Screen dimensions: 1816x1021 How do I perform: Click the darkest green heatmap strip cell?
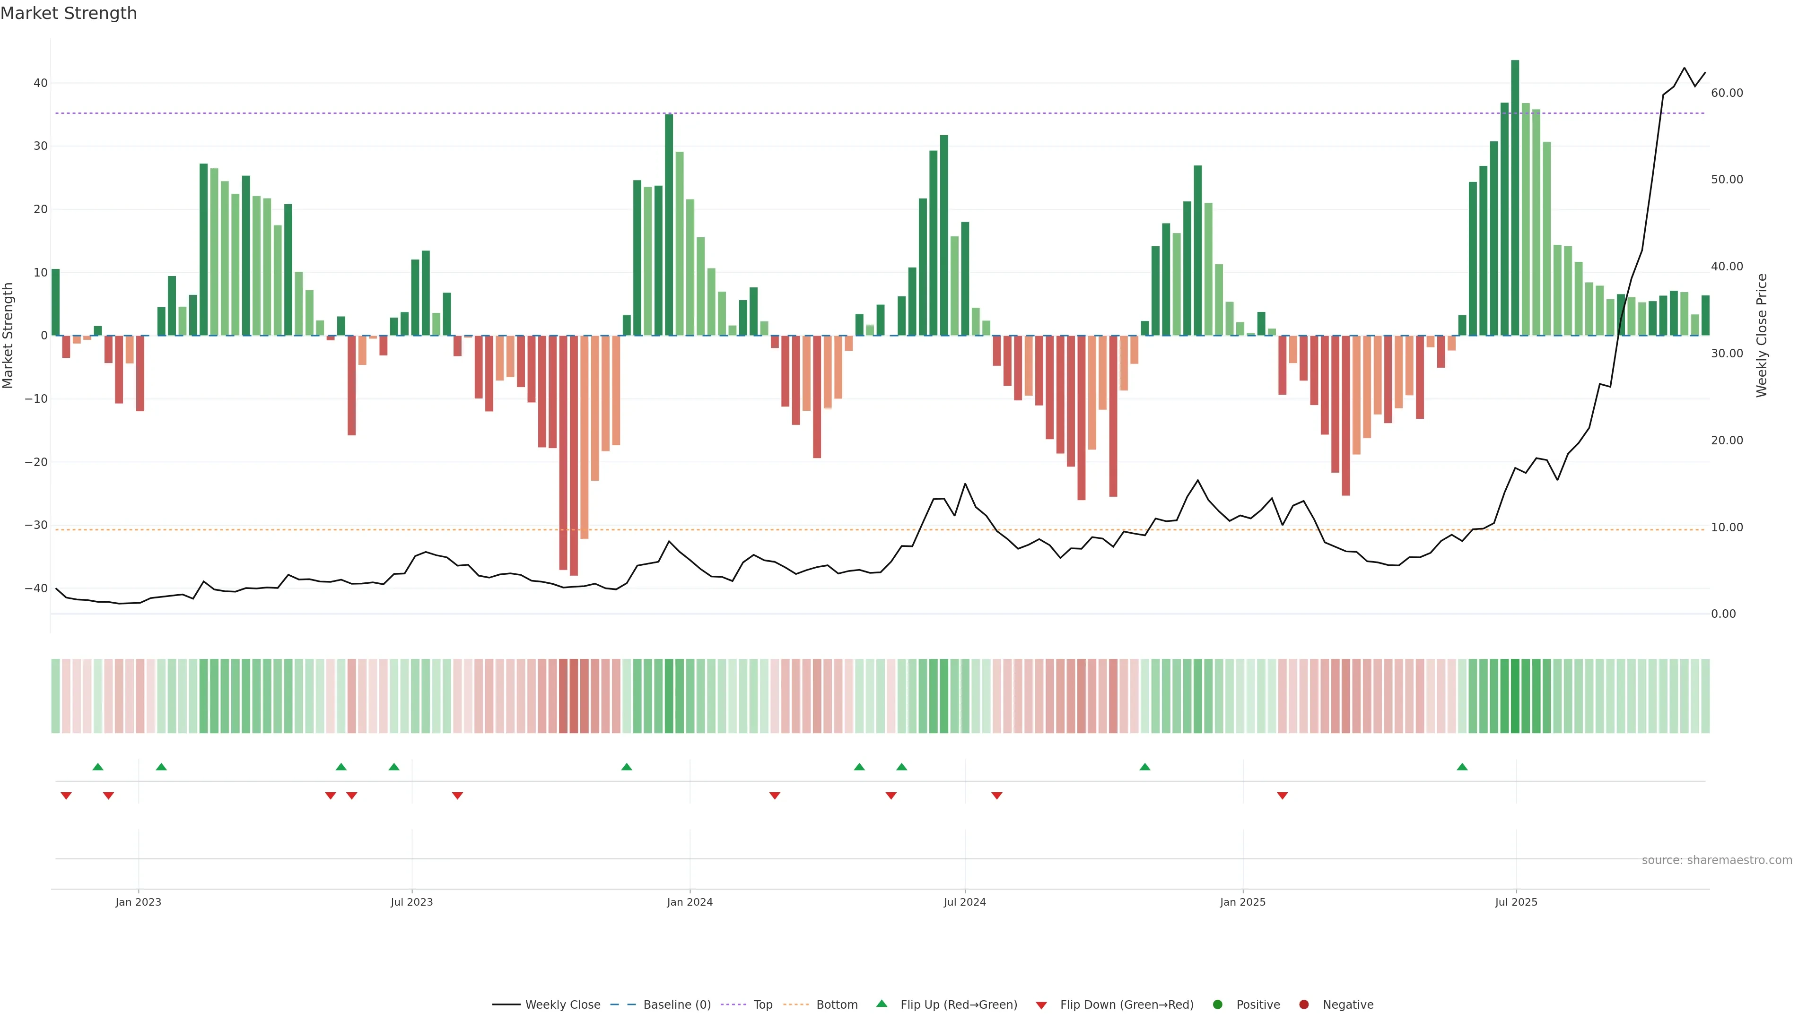1515,696
